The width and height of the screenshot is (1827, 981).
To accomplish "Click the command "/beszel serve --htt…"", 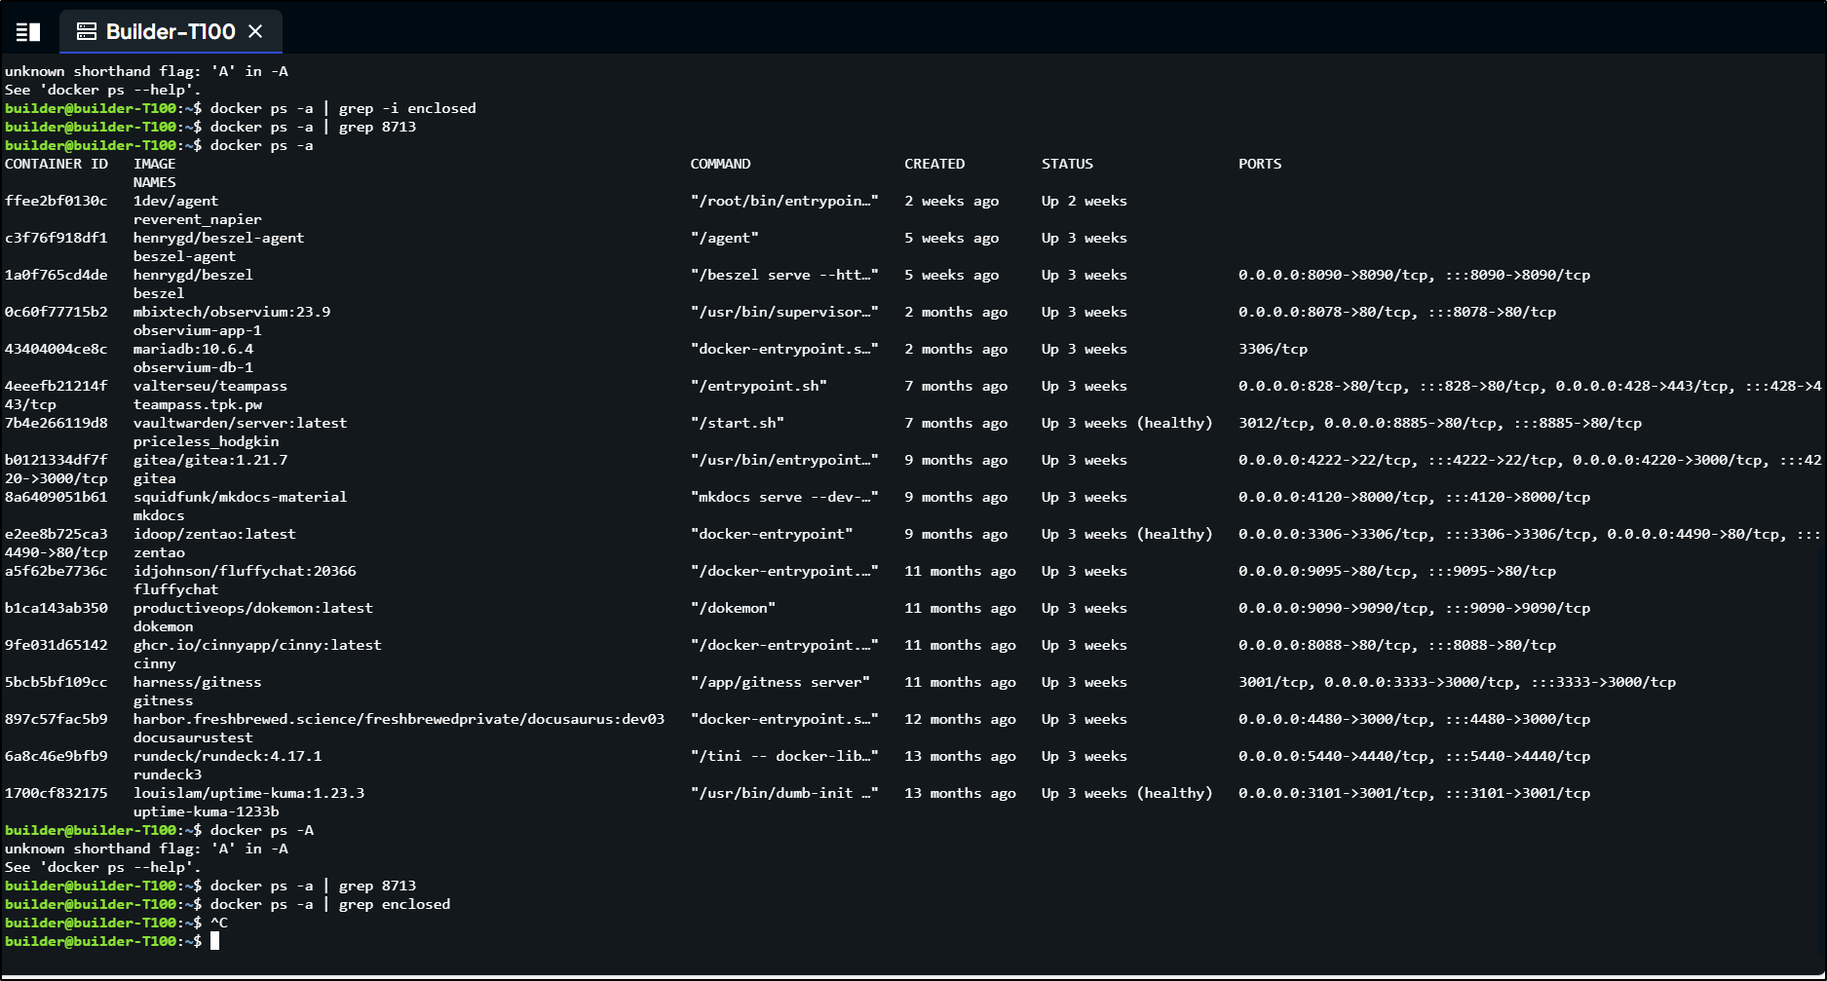I will pos(784,275).
